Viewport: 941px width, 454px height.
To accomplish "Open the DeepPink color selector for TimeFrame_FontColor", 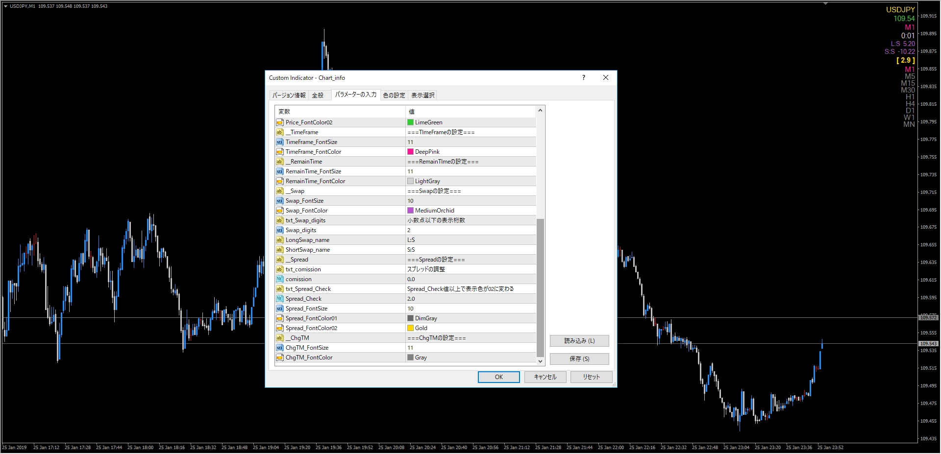I will 410,151.
